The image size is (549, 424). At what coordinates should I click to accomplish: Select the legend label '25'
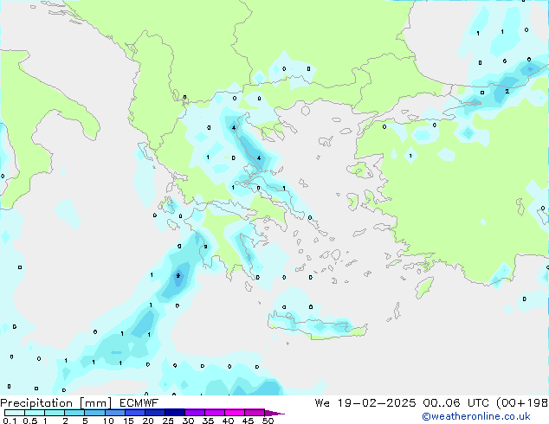(x=168, y=421)
